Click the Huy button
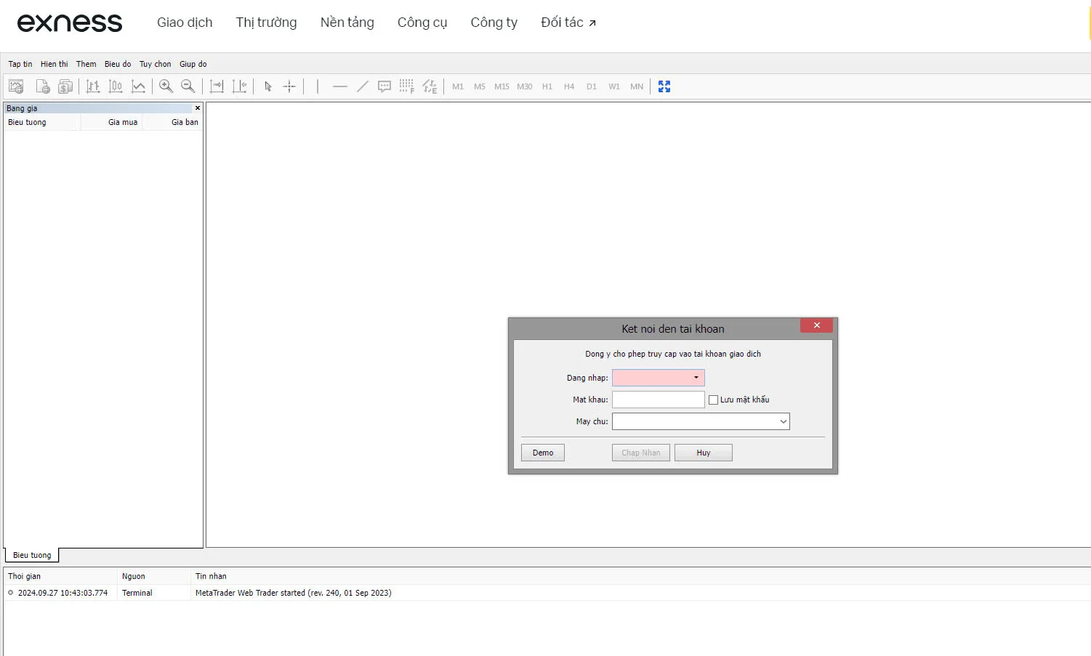 point(704,453)
